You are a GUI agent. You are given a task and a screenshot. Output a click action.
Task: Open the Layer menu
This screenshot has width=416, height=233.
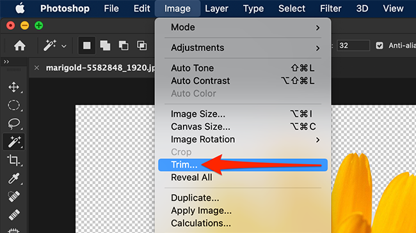[216, 8]
